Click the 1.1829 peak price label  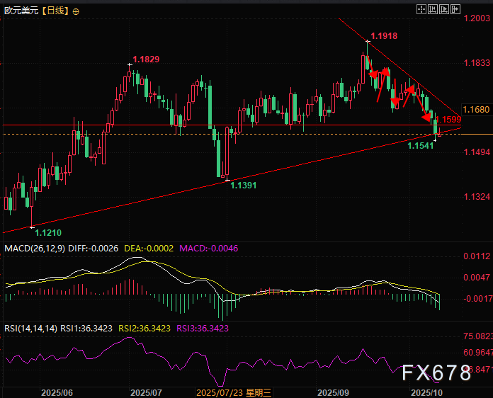pos(146,59)
